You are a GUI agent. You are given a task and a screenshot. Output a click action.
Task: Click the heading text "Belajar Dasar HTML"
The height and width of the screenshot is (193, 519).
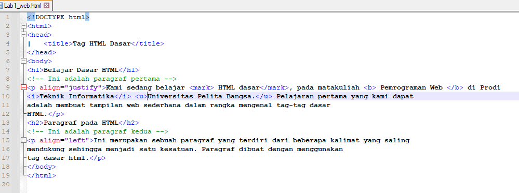click(81, 70)
